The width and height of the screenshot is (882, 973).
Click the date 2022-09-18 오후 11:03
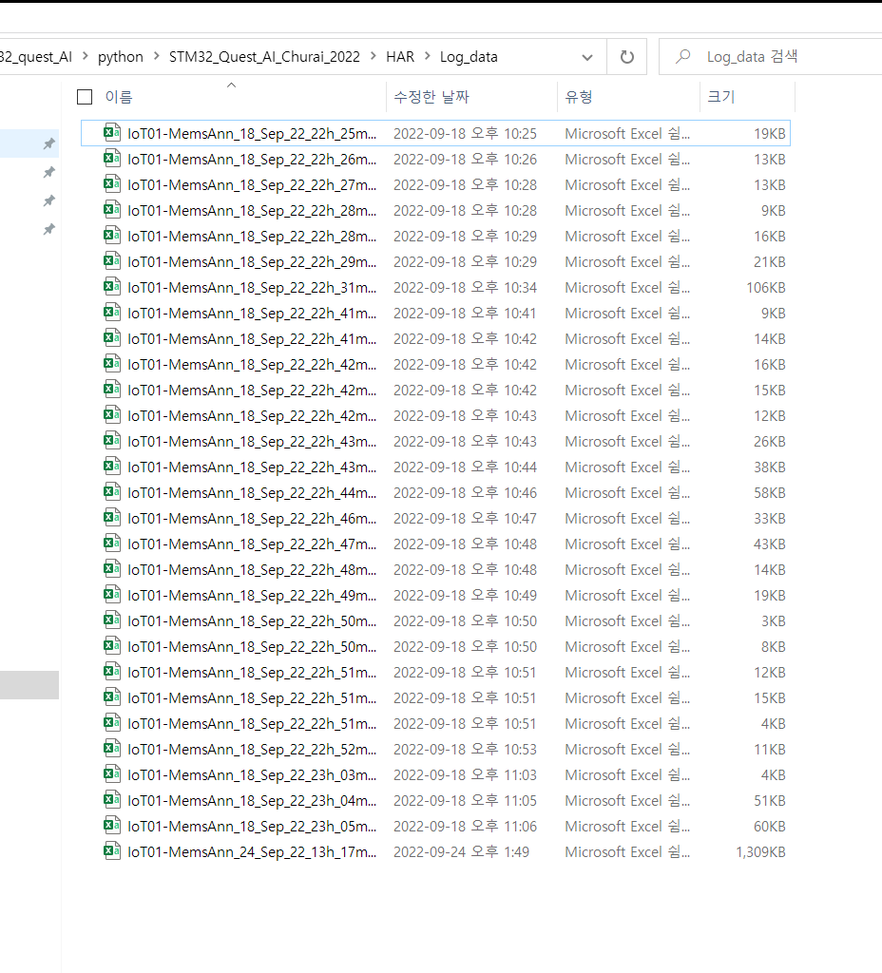[x=465, y=775]
